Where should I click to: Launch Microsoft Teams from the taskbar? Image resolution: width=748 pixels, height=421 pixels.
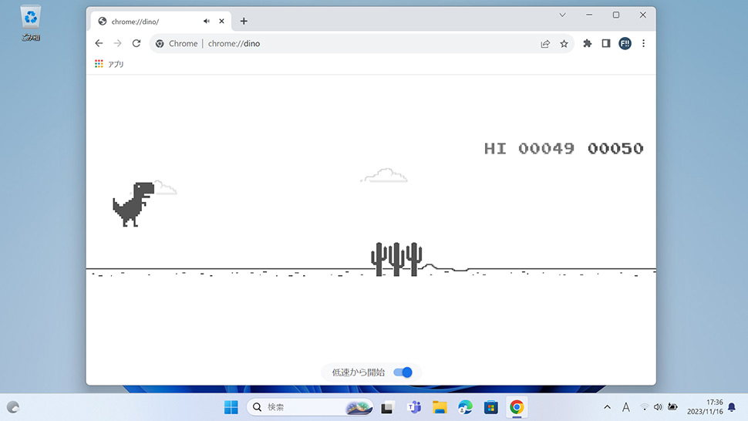point(414,407)
